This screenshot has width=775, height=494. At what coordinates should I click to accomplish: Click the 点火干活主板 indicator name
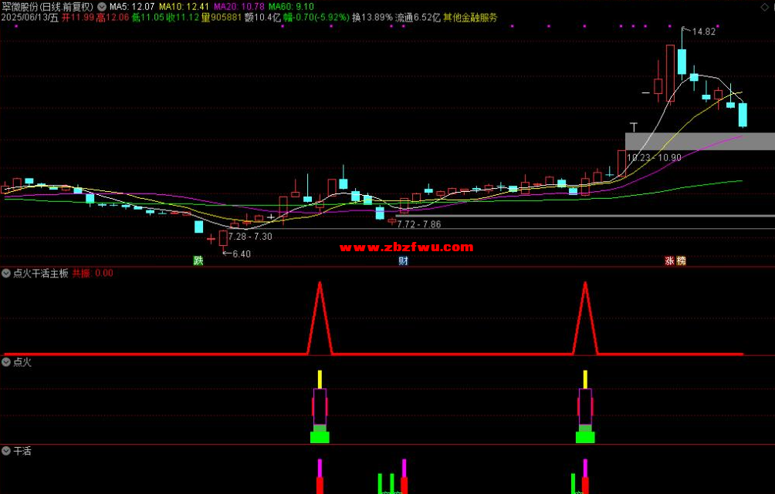point(41,274)
